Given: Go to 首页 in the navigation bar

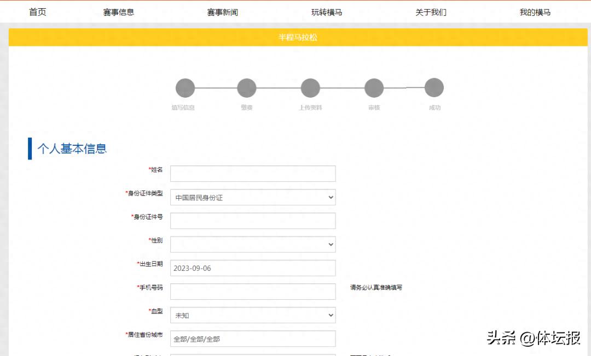Looking at the screenshot, I should (38, 12).
